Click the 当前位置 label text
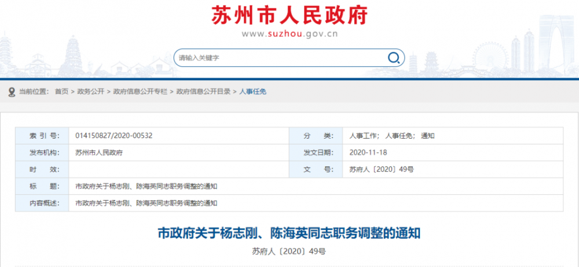 34,91
